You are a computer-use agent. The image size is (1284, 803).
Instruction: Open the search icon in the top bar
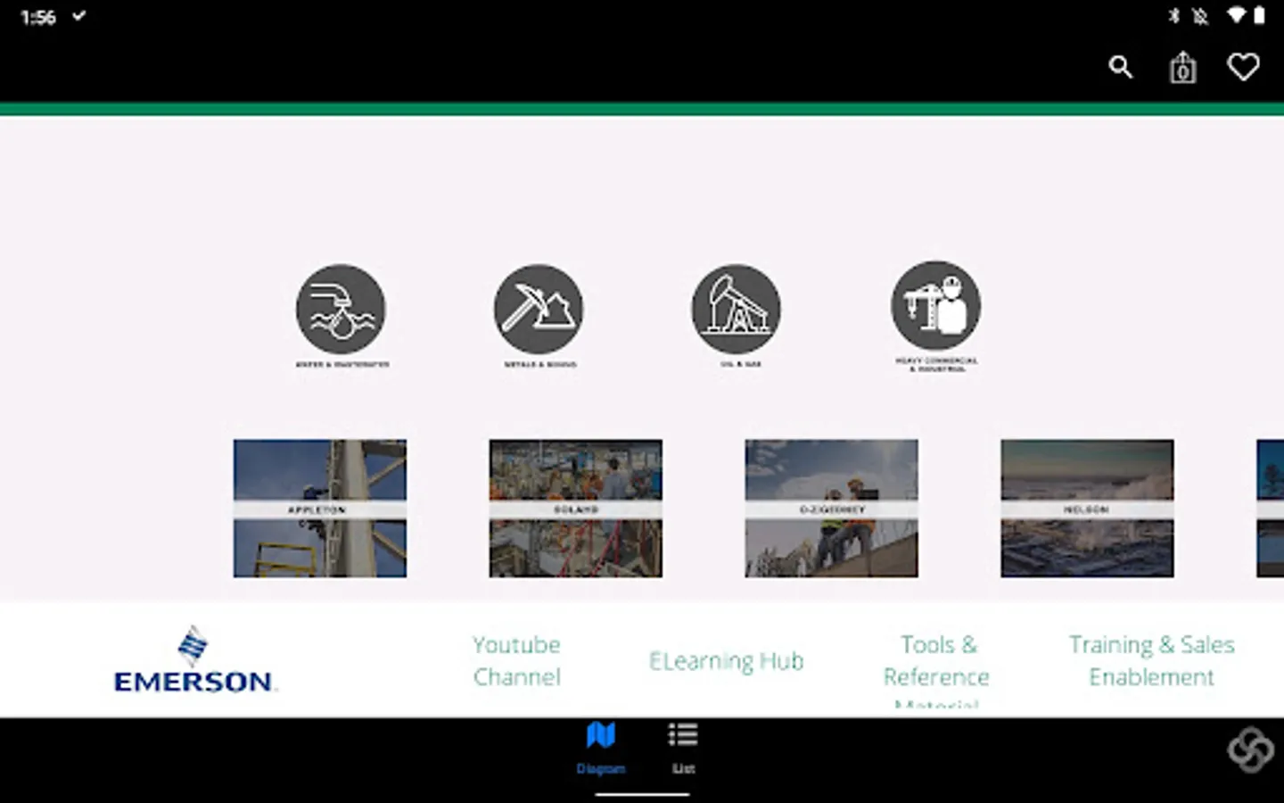click(x=1121, y=67)
